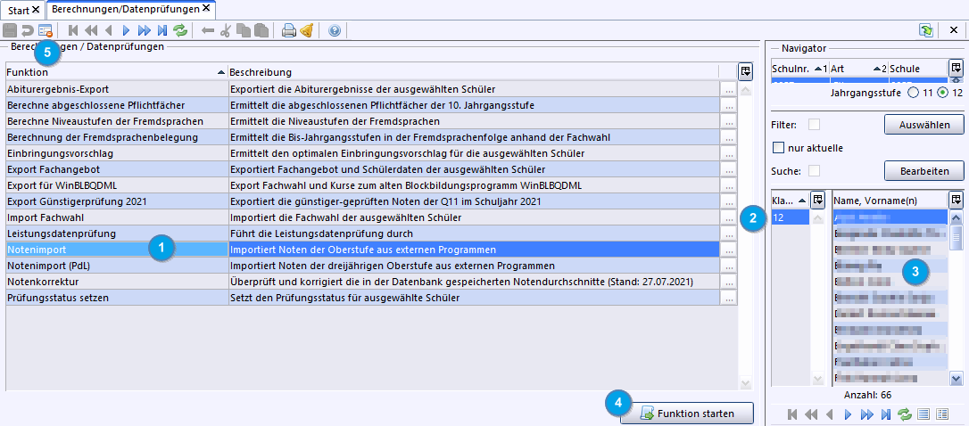Open ellipsis button in Einbringungsvorschlag row
The width and height of the screenshot is (969, 426).
[729, 153]
